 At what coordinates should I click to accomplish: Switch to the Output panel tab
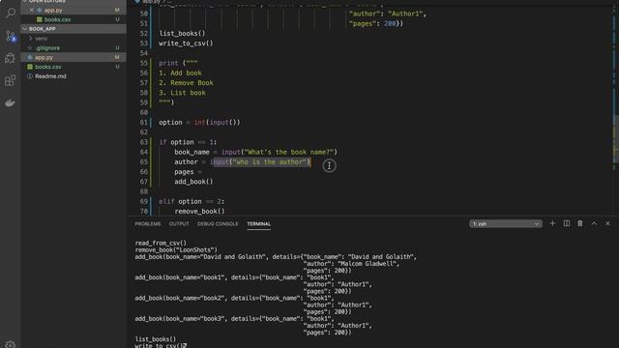tap(179, 223)
